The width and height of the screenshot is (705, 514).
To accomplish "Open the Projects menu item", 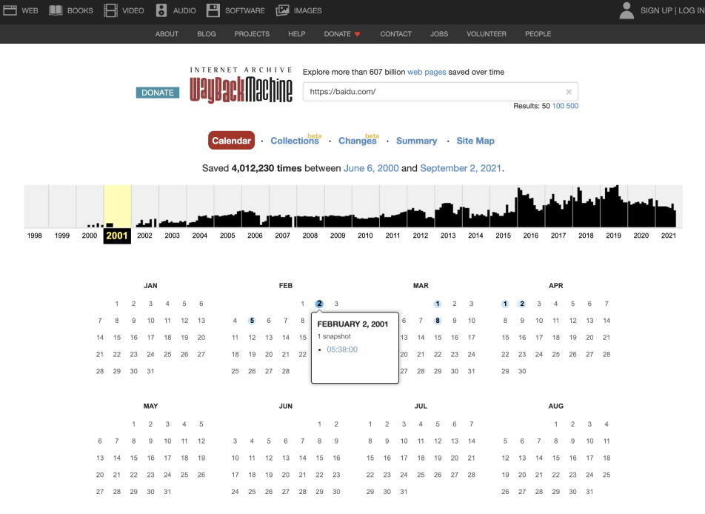I will [252, 34].
